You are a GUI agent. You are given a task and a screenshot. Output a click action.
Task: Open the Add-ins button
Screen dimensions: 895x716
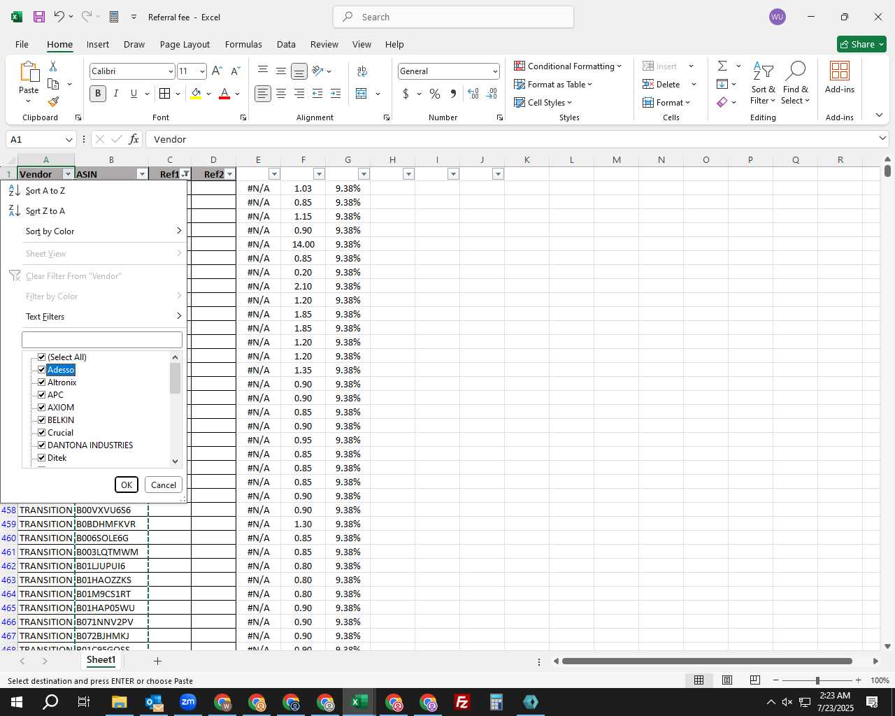(x=840, y=78)
